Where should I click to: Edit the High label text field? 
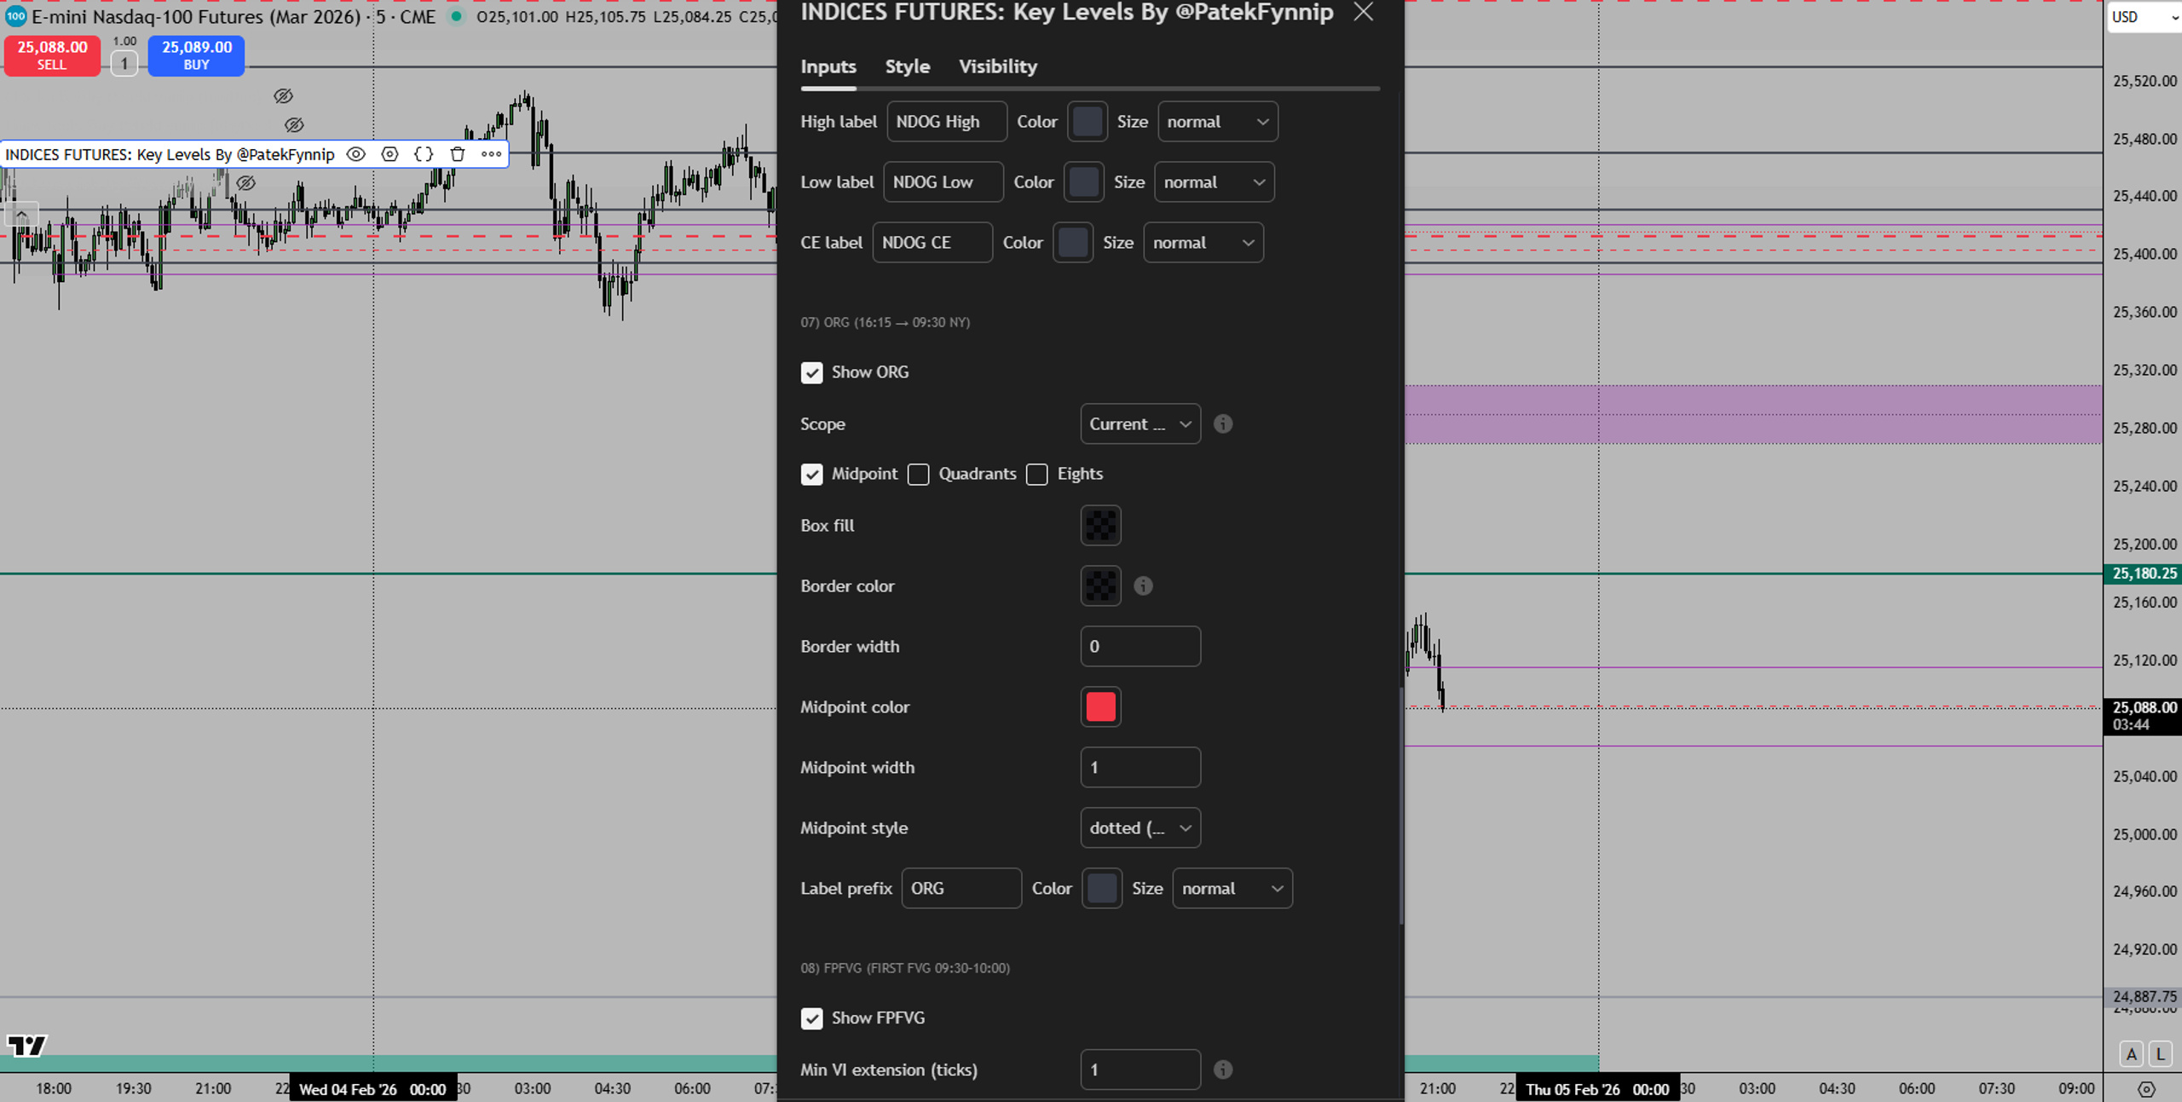947,122
